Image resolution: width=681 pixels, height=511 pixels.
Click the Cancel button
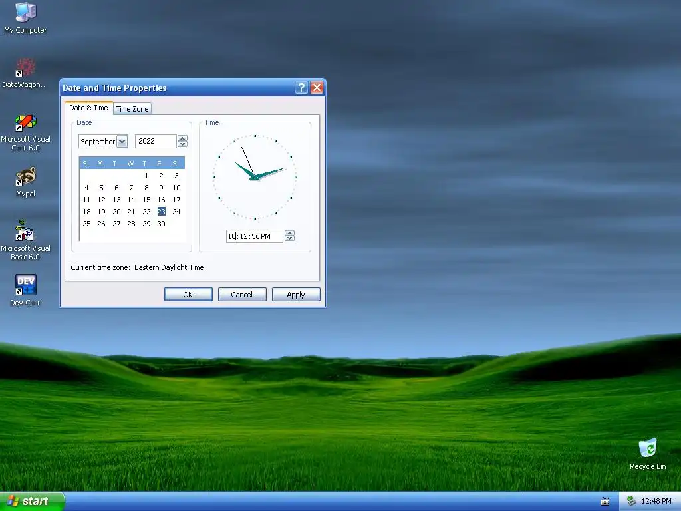pos(242,294)
